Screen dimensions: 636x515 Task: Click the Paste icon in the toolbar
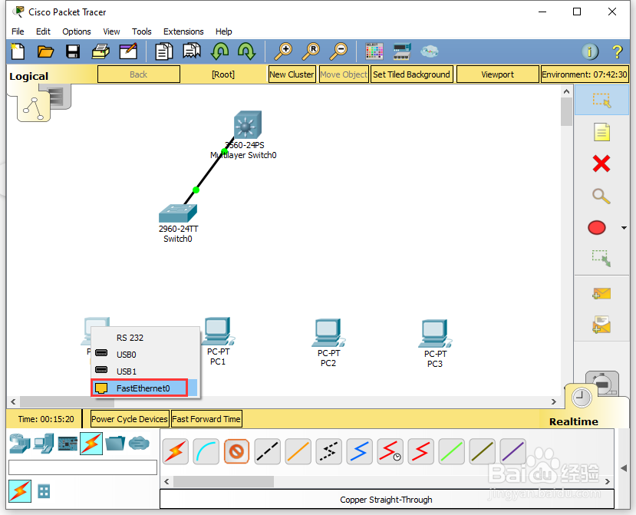[x=192, y=51]
